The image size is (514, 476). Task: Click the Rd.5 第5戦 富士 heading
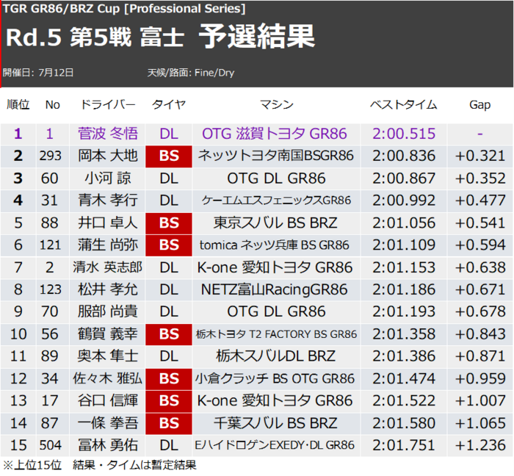(x=95, y=37)
